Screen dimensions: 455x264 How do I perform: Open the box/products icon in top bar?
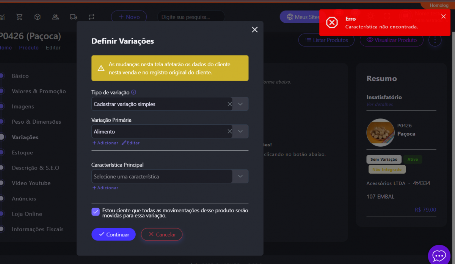[38, 17]
